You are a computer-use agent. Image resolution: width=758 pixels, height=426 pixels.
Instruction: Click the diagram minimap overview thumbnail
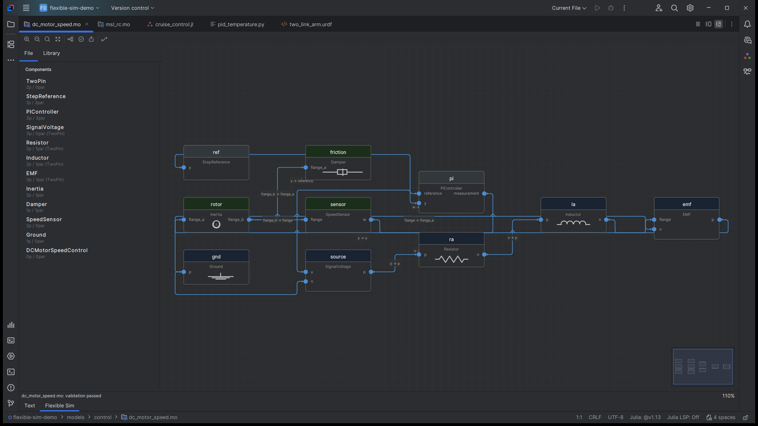click(x=703, y=366)
